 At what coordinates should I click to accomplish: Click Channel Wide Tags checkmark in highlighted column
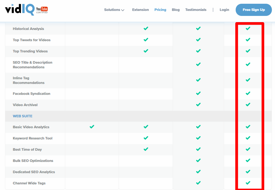click(x=248, y=183)
